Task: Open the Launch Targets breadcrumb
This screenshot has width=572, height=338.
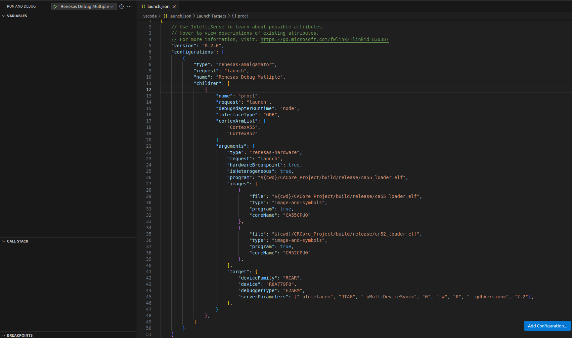Action: (211, 16)
